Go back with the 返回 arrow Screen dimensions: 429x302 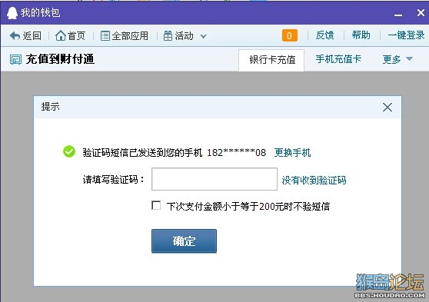[x=25, y=36]
